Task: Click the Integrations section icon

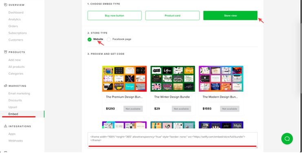Action: point(5,126)
